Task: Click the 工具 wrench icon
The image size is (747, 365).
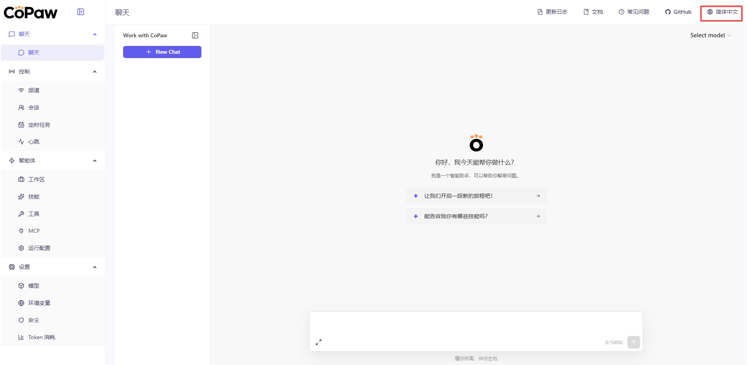Action: point(21,214)
